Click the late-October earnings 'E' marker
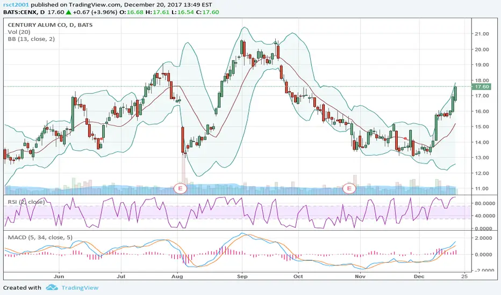 [349, 188]
